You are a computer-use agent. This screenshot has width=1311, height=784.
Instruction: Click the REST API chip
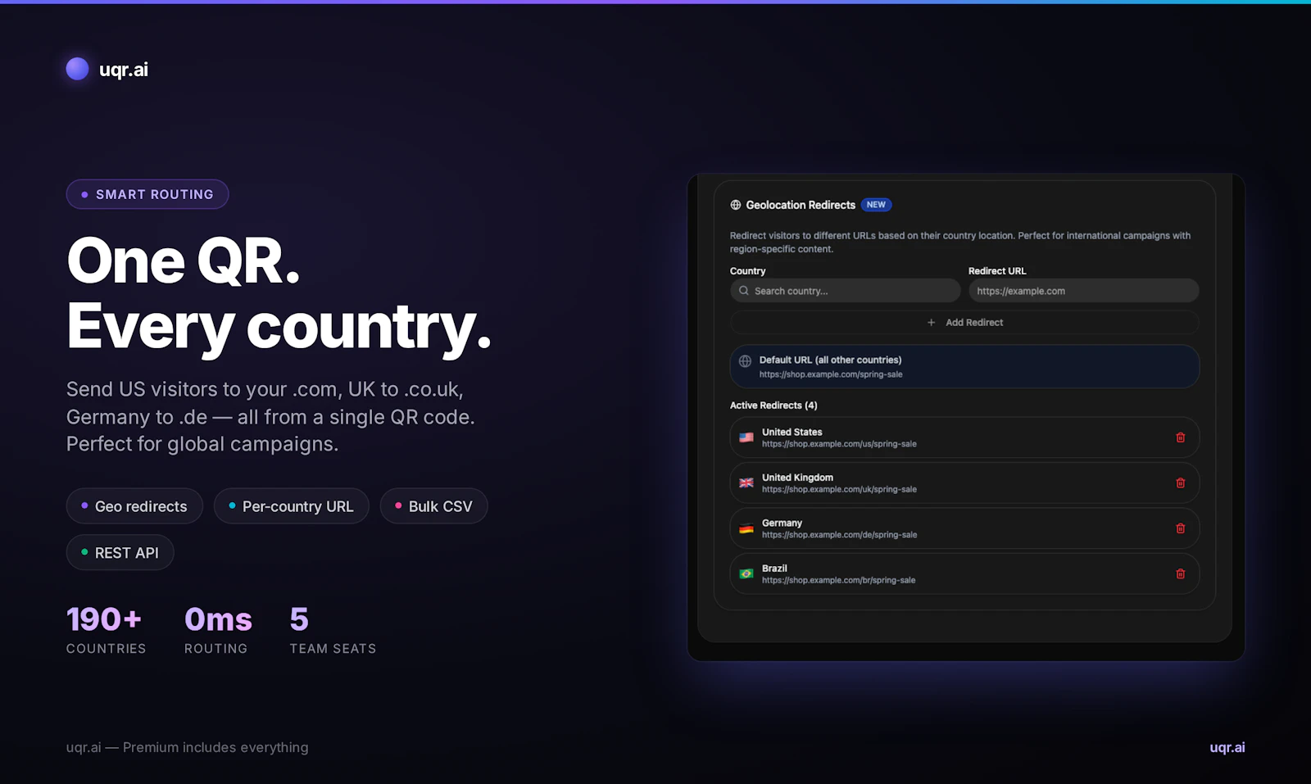pos(120,553)
